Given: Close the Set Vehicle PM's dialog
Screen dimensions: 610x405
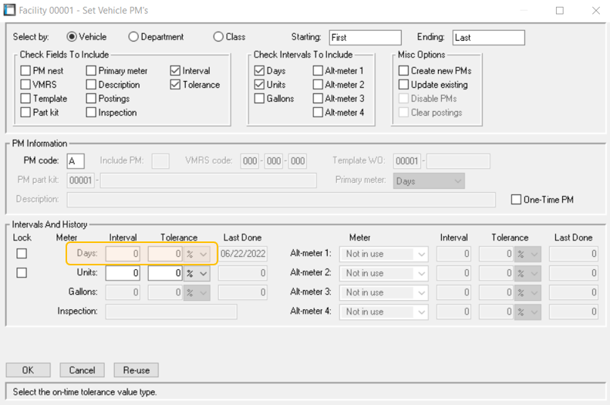Looking at the screenshot, I should click(595, 10).
